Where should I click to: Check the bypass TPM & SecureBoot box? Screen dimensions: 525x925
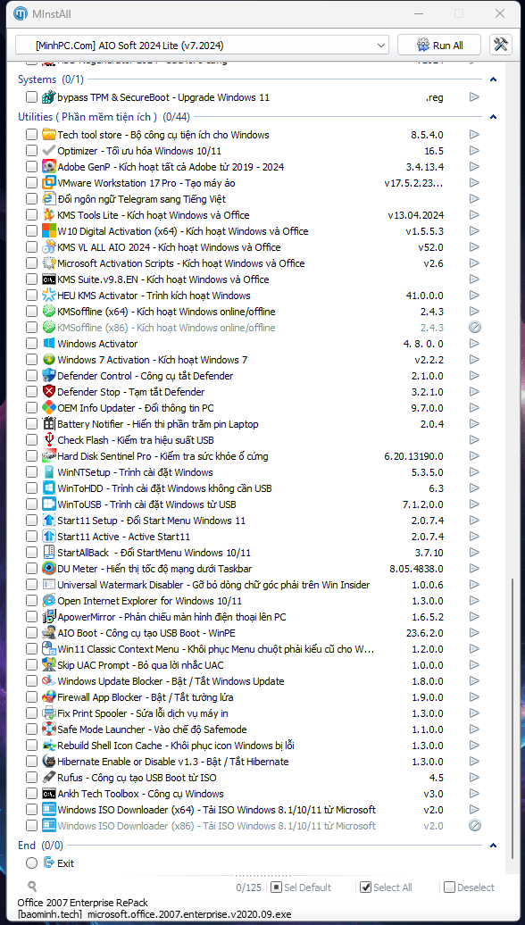[31, 96]
